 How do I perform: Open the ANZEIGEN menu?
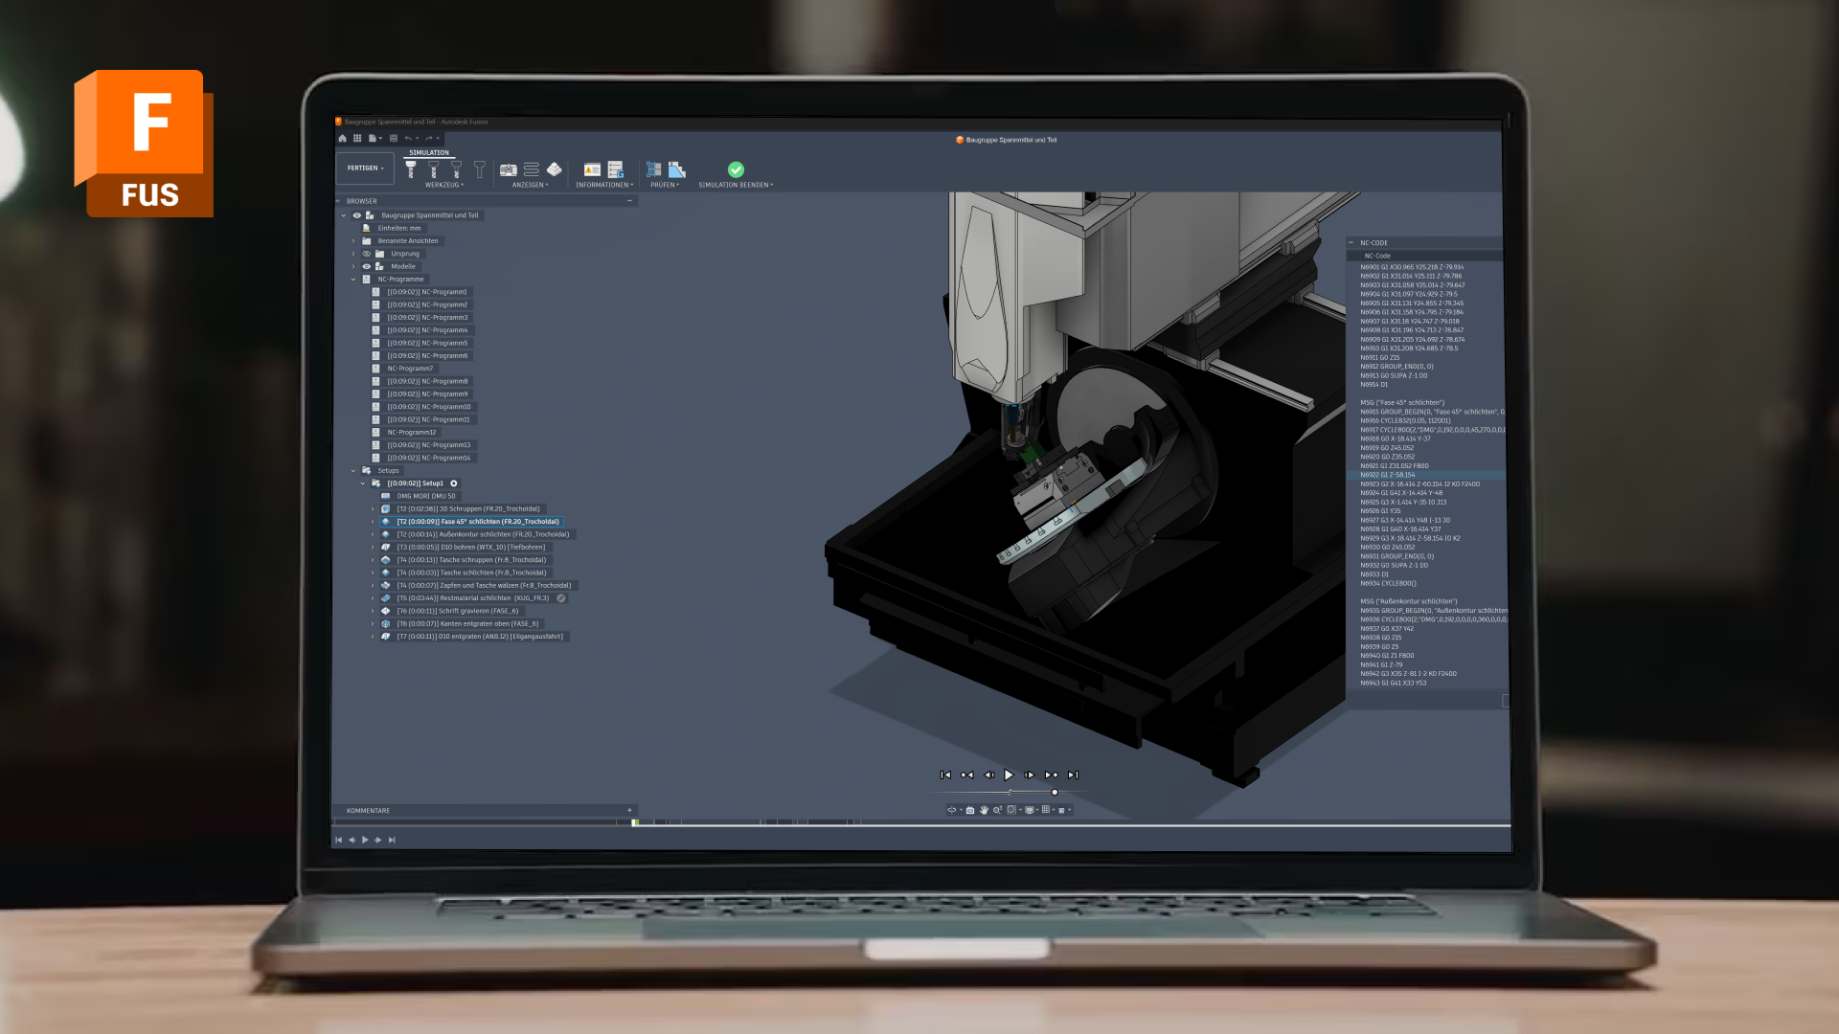click(531, 185)
